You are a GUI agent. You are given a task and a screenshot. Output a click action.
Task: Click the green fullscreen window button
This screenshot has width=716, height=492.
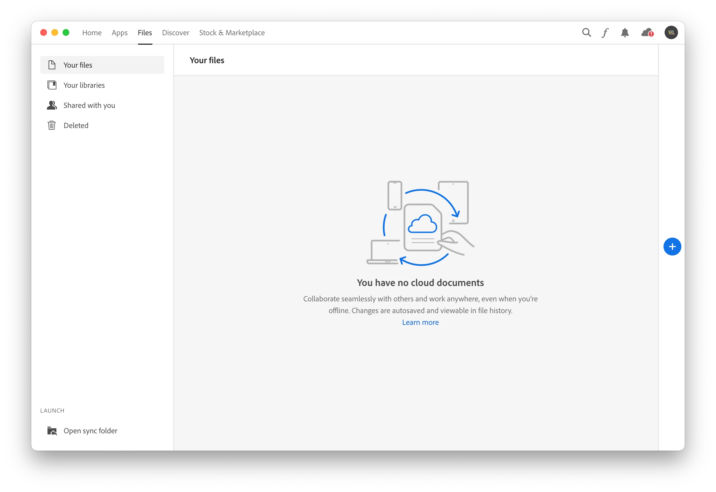[66, 33]
